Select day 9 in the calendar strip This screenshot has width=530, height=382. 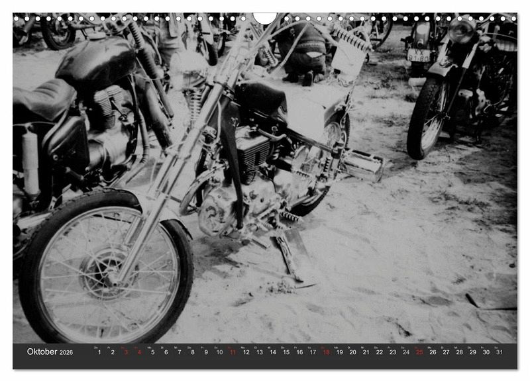point(206,352)
